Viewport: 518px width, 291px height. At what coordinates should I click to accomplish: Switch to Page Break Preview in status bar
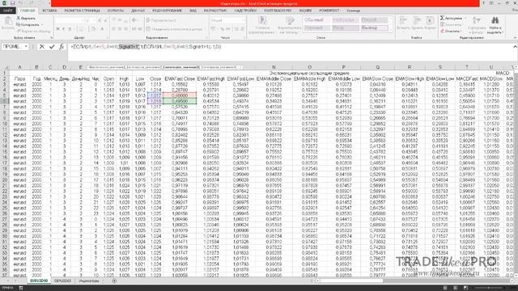[465, 288]
